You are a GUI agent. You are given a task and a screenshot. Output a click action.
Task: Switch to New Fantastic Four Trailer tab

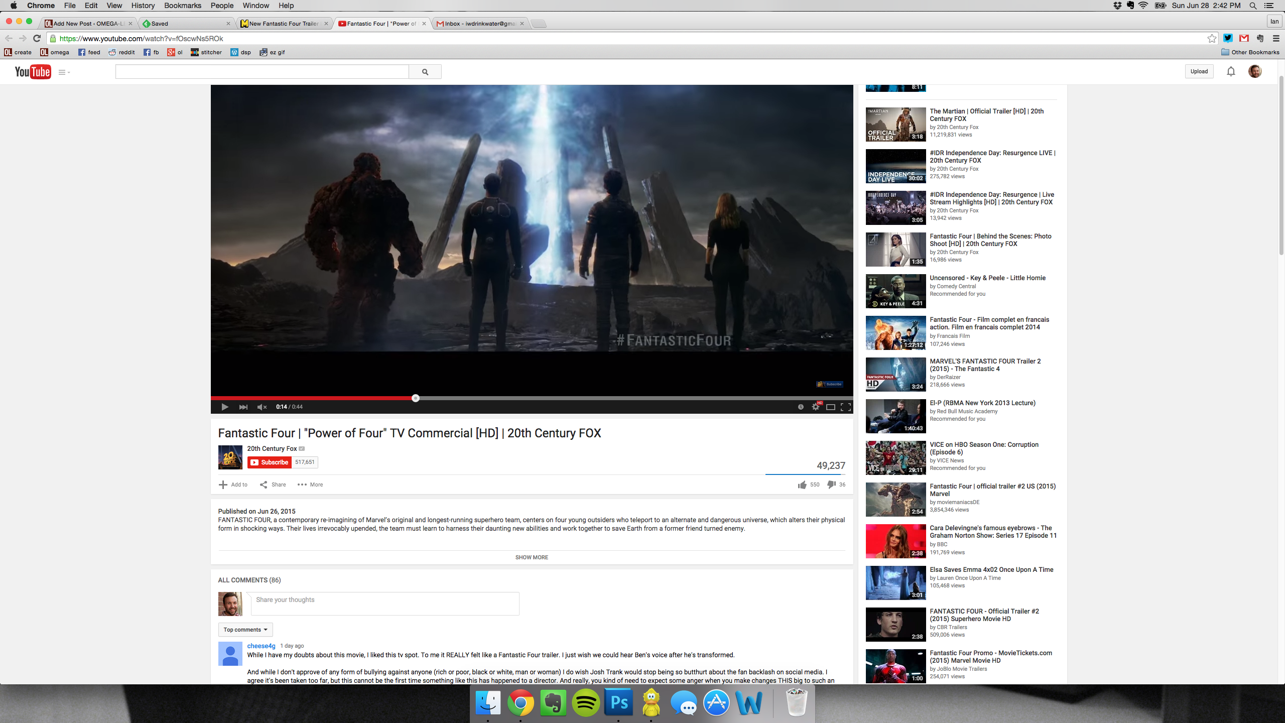(x=284, y=24)
